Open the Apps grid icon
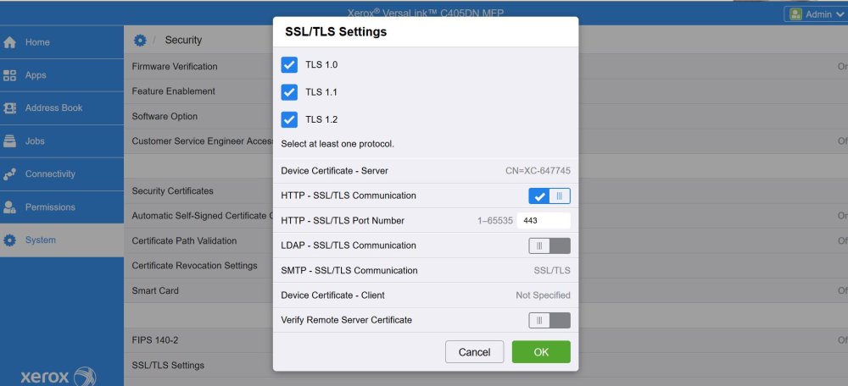 10,75
